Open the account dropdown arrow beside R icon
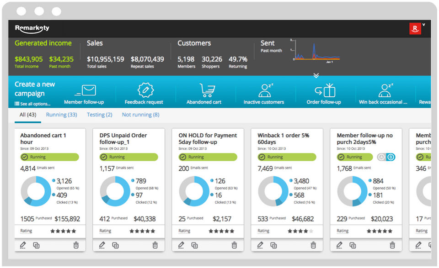This screenshot has width=439, height=268. tap(424, 25)
